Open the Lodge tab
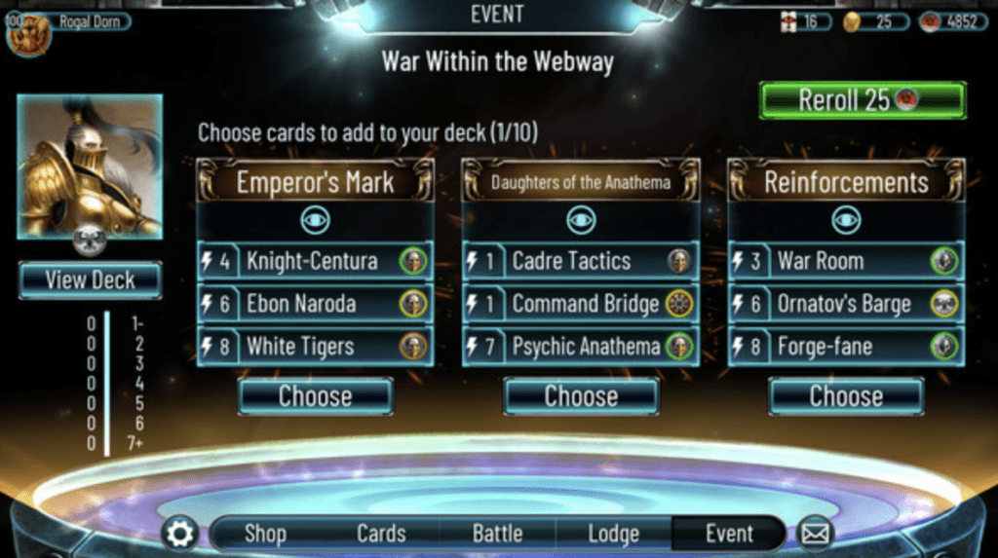 [614, 534]
